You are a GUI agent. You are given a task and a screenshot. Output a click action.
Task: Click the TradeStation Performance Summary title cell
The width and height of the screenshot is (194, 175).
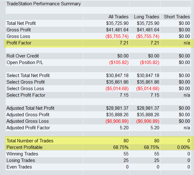click(43, 4)
